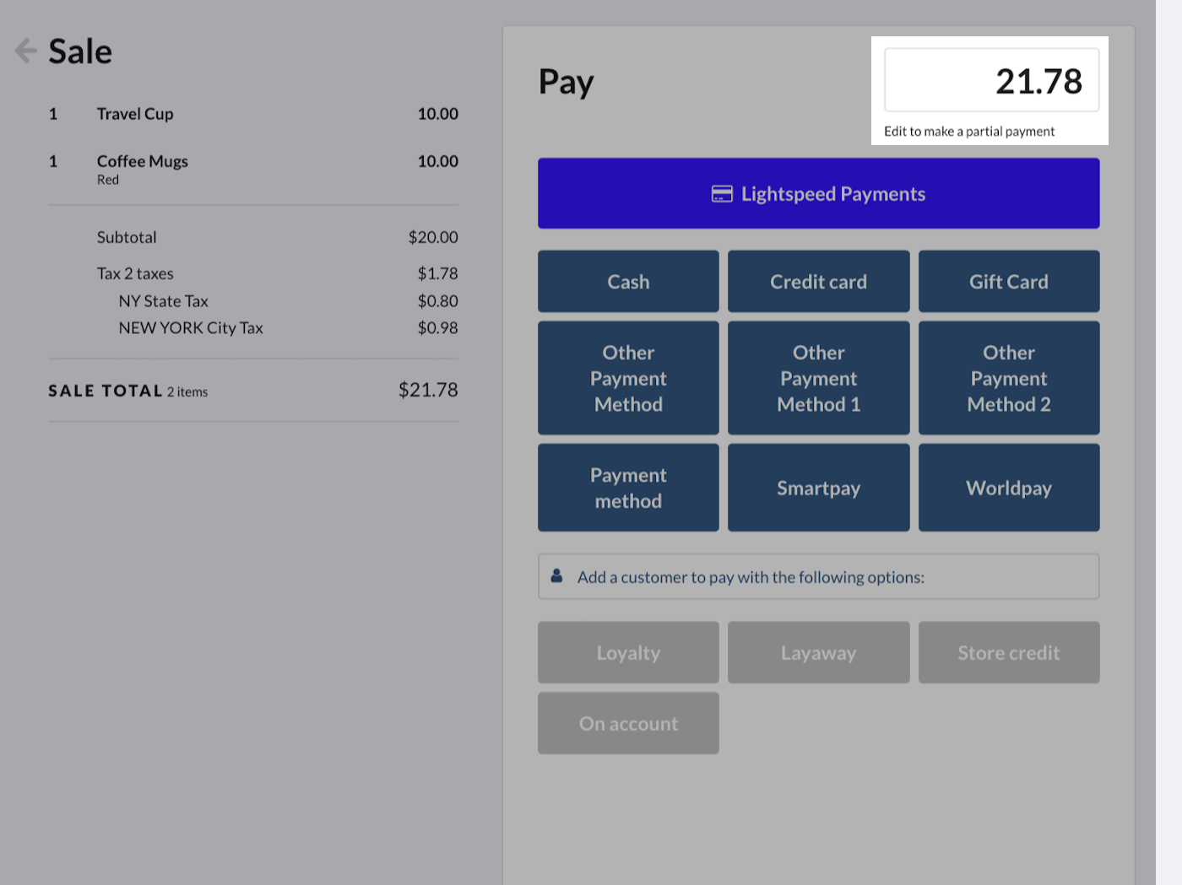Click the back arrow beside Sale
The image size is (1182, 885).
[25, 51]
